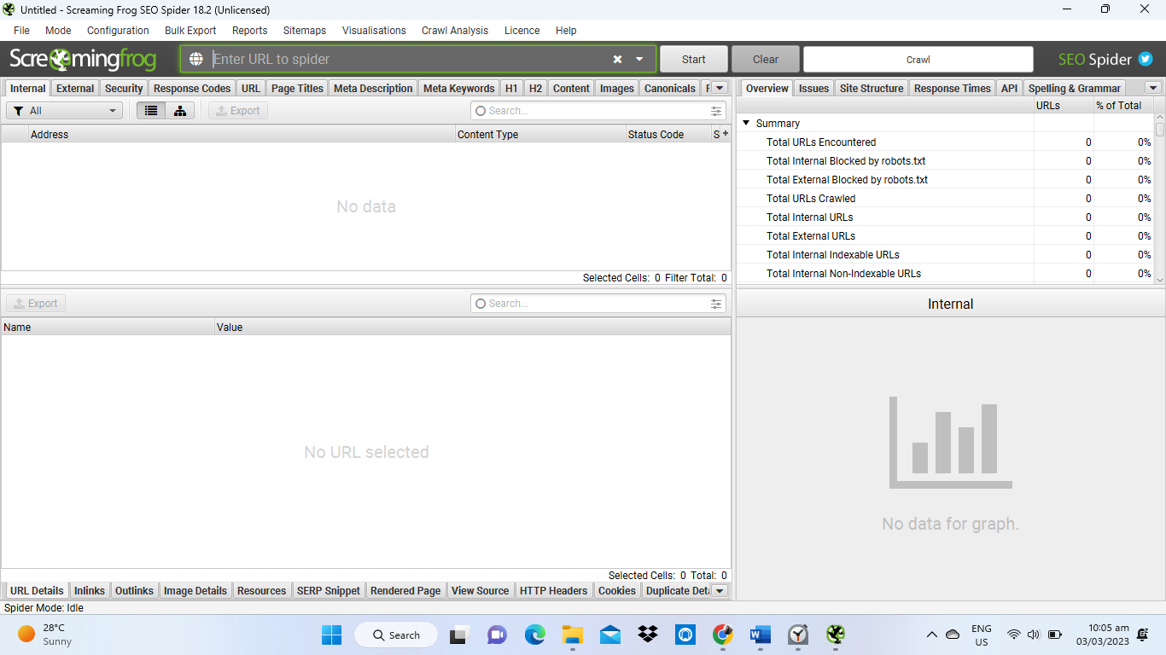Open the All filter dropdown
This screenshot has height=655, width=1166.
click(x=65, y=111)
